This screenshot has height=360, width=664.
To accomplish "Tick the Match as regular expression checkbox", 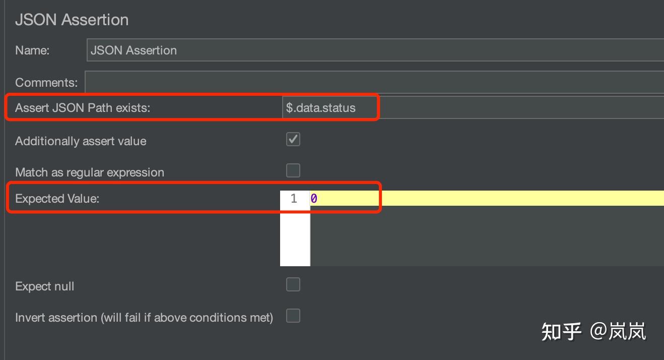I will pos(293,170).
